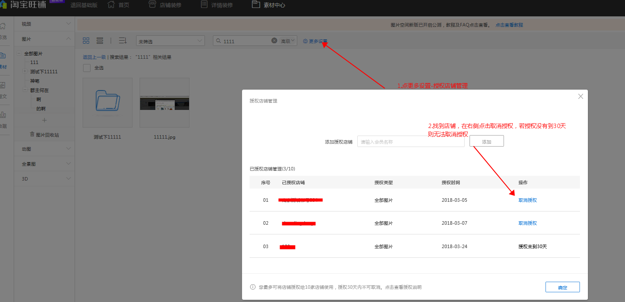
Task: Click the 素材中心 folder icon
Action: point(256,5)
